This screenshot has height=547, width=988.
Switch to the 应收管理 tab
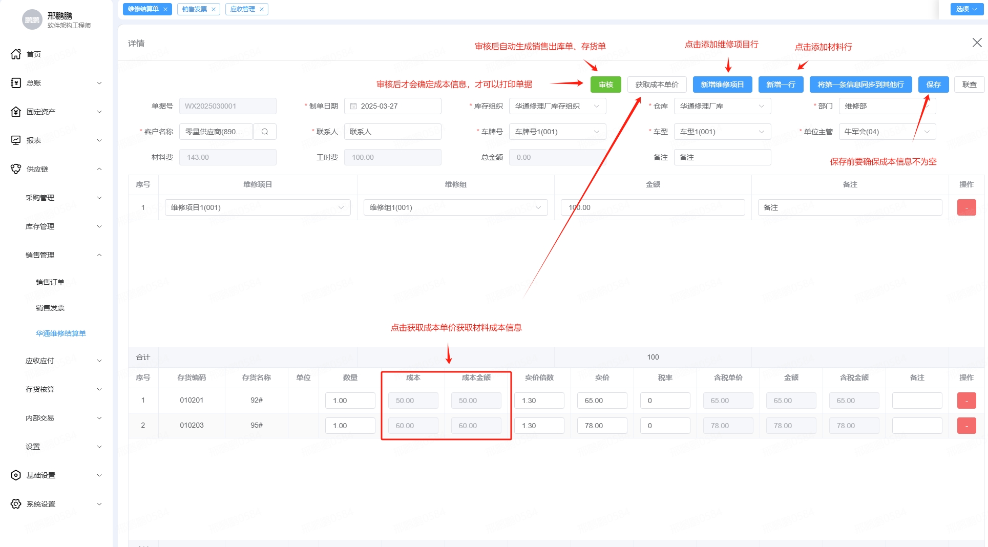[243, 9]
